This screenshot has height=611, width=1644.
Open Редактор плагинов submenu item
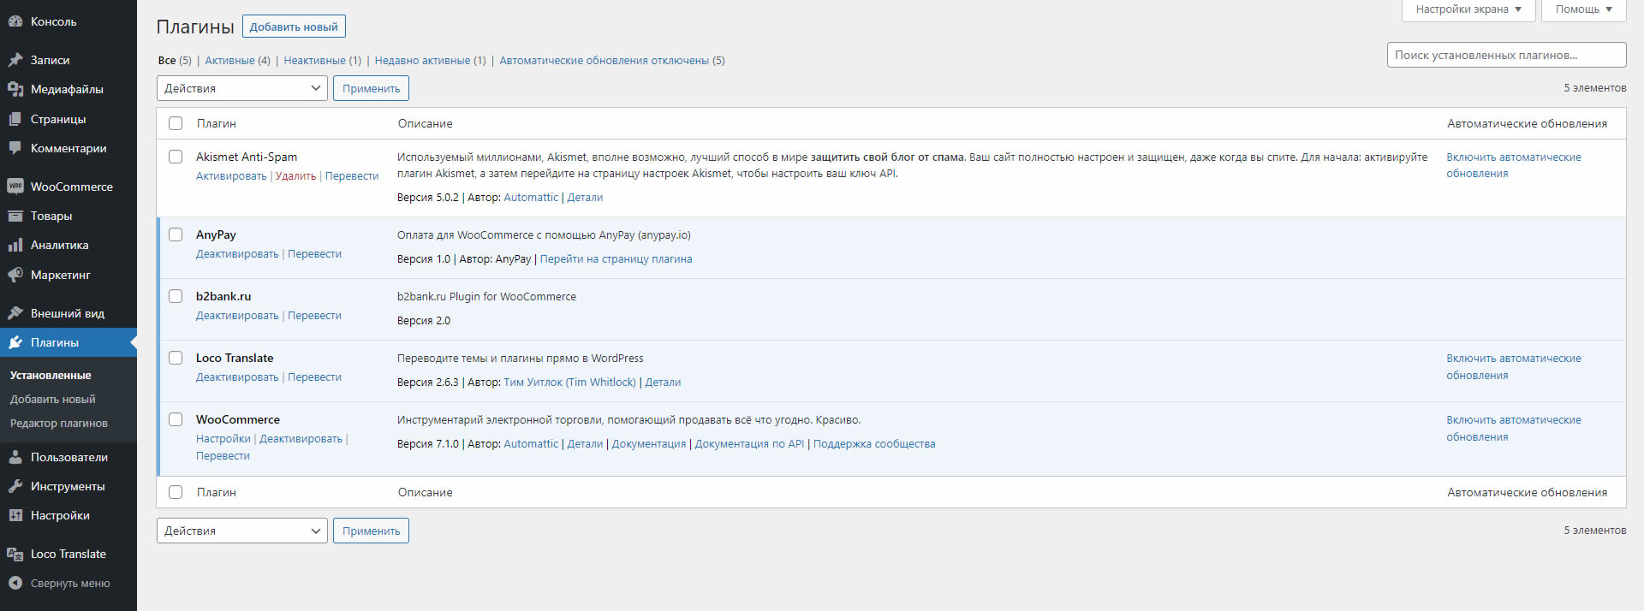pyautogui.click(x=58, y=424)
